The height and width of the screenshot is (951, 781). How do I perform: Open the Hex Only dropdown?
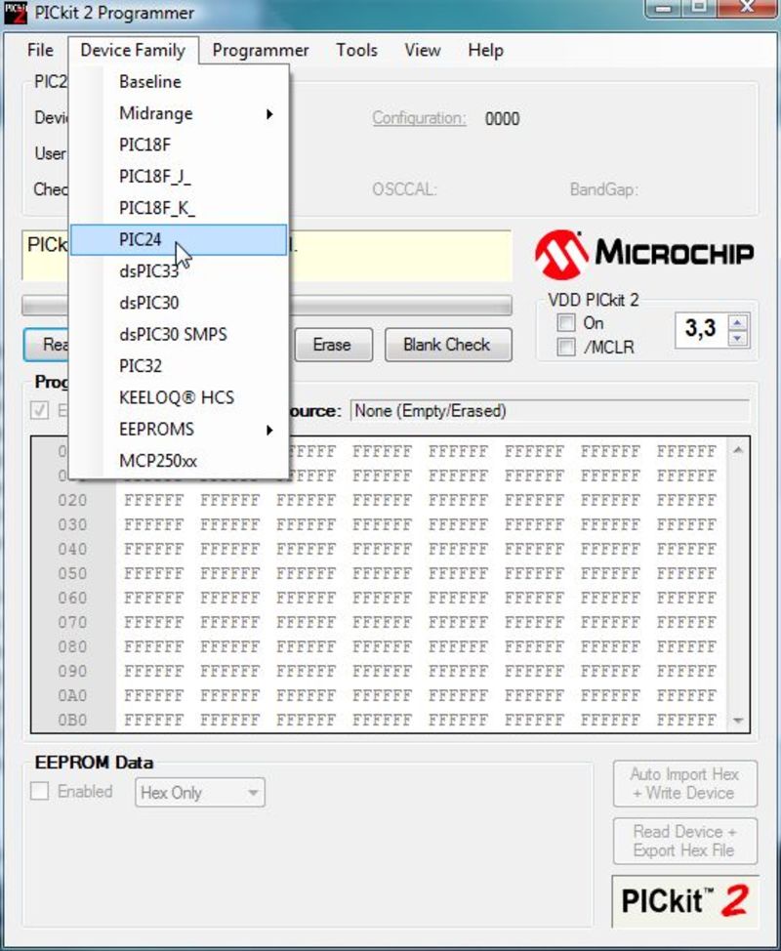coord(199,793)
